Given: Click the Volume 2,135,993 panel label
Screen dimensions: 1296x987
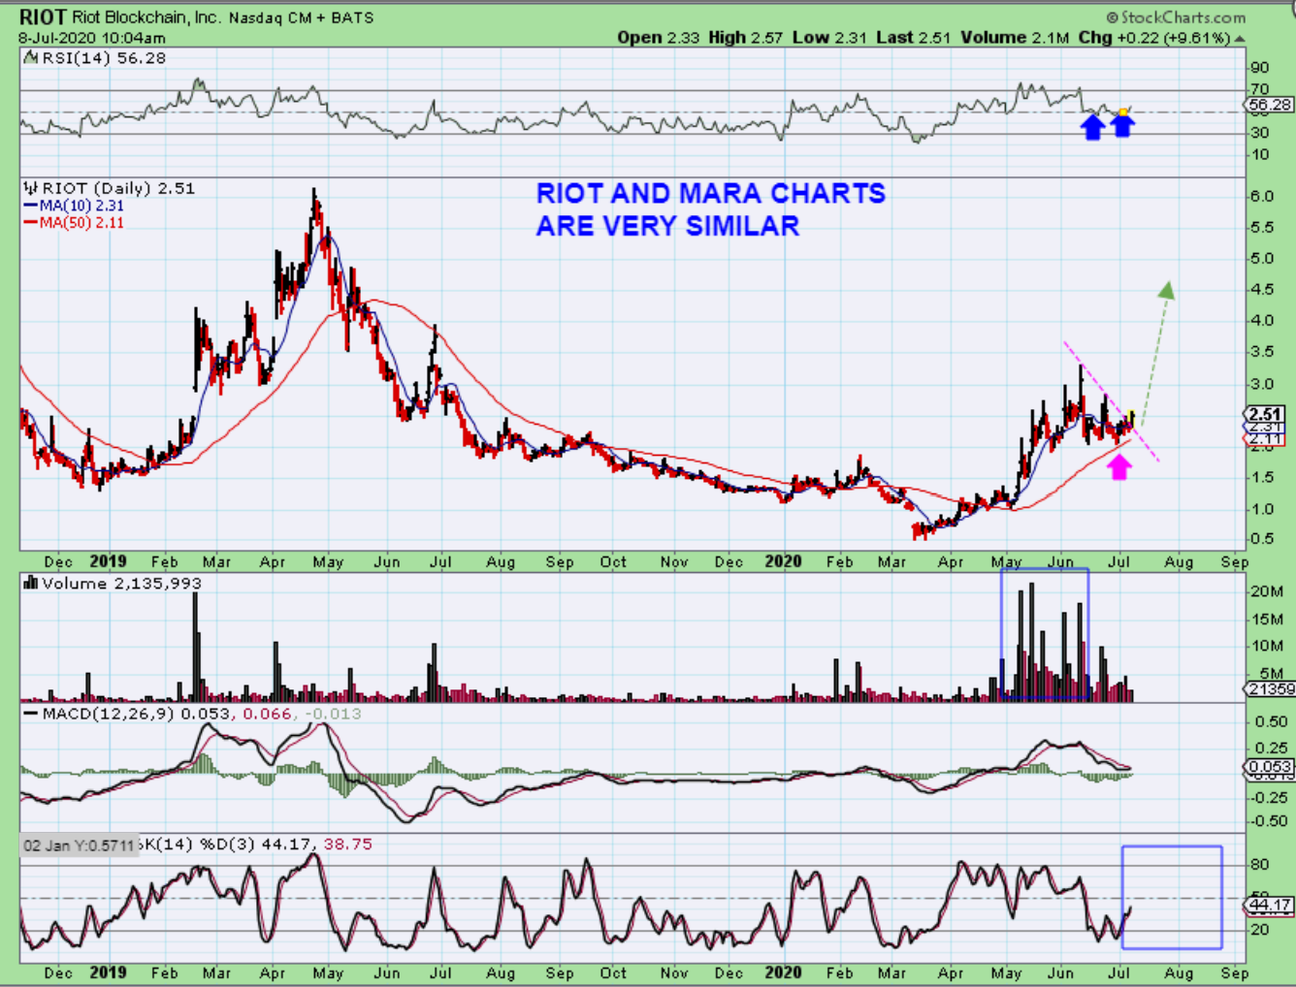Looking at the screenshot, I should 121,583.
